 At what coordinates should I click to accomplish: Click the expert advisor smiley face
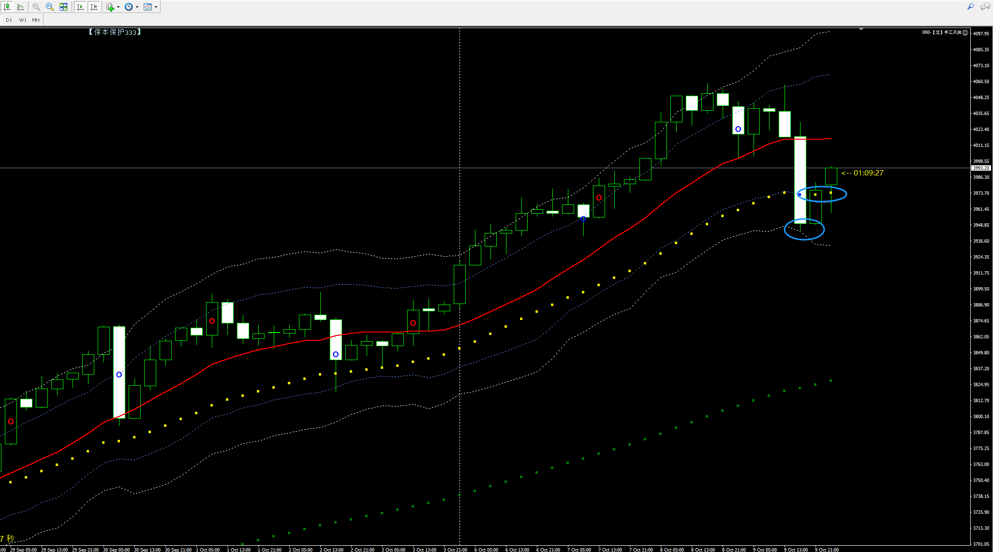tap(965, 32)
